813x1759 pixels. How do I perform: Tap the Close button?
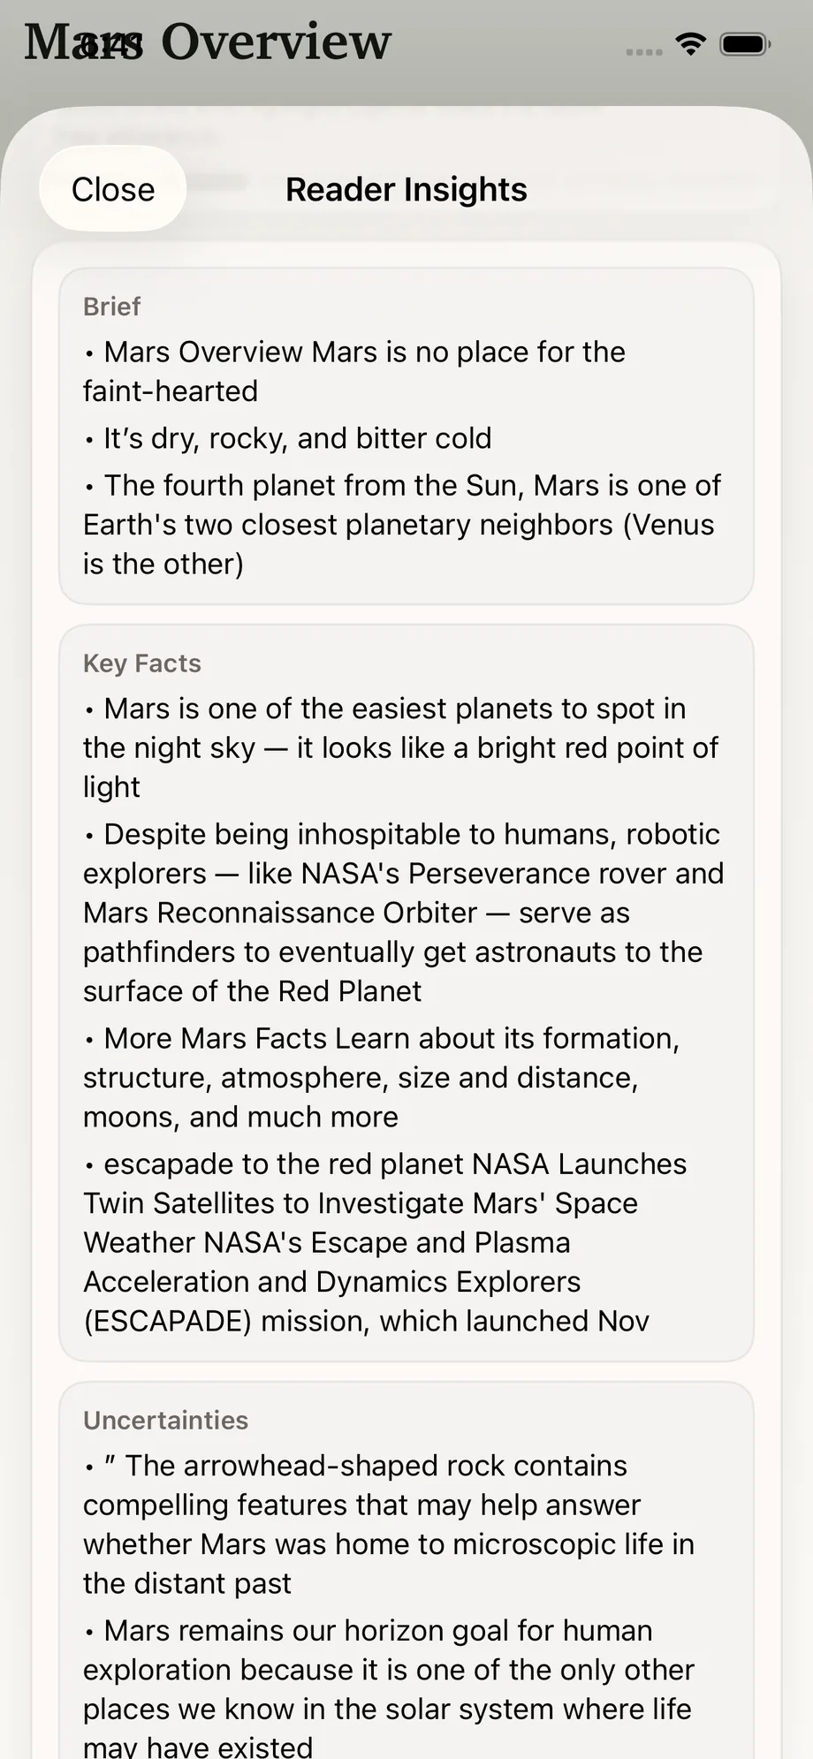pos(112,188)
